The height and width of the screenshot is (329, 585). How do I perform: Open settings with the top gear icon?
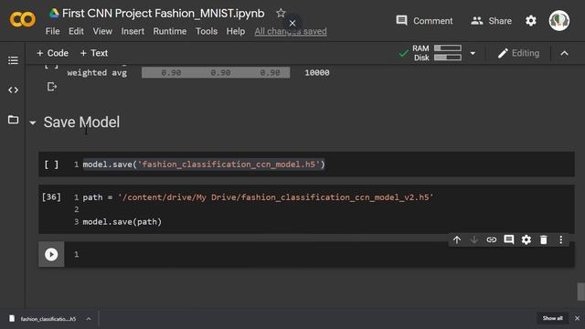pyautogui.click(x=530, y=20)
